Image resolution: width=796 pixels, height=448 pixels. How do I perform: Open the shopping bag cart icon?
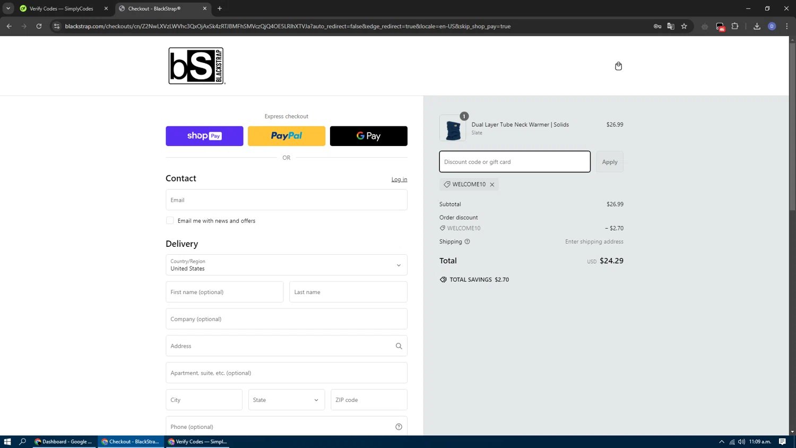[x=618, y=66]
